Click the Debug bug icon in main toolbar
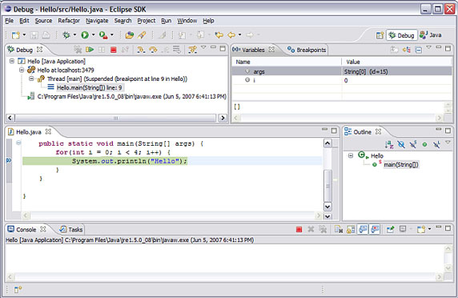Image resolution: width=458 pixels, height=298 pixels. point(66,35)
